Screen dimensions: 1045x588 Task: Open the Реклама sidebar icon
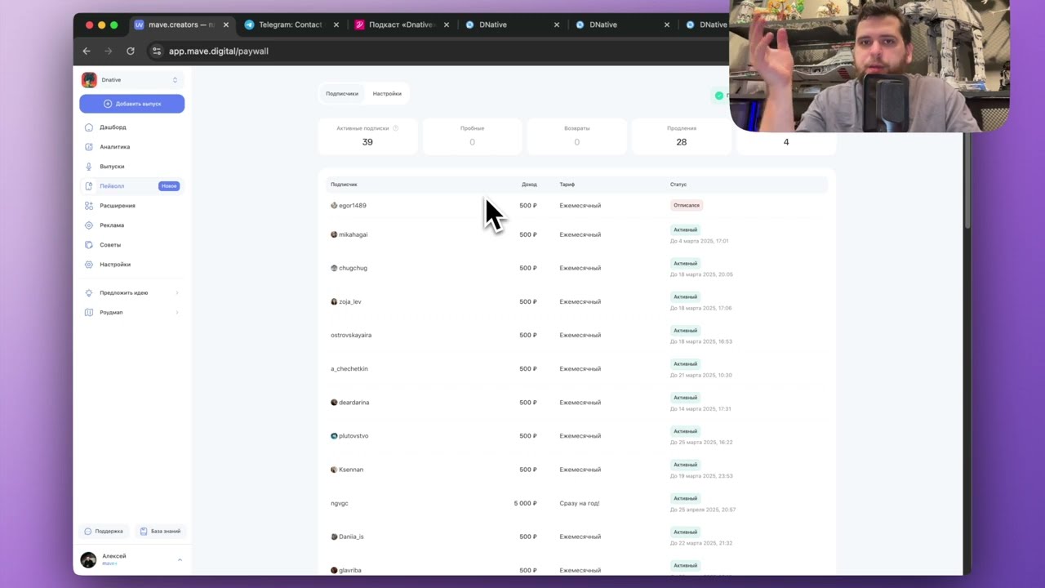89,225
